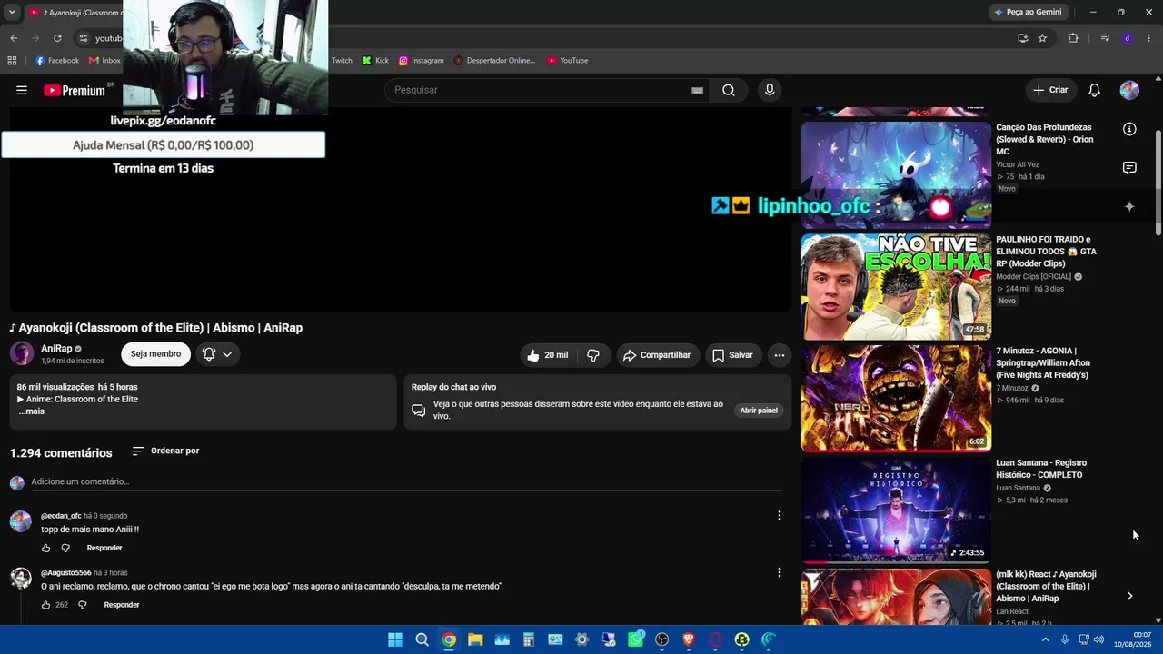This screenshot has width=1163, height=654.
Task: Save the video with Salvar
Action: [x=732, y=355]
